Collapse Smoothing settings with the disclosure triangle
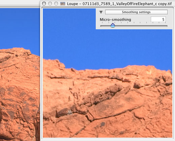175x141 pixels. [101, 12]
